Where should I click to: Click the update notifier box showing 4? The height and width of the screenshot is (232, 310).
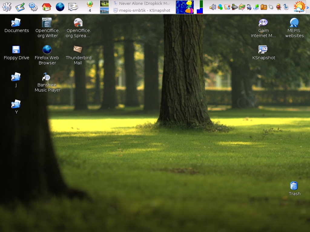coord(90,7)
